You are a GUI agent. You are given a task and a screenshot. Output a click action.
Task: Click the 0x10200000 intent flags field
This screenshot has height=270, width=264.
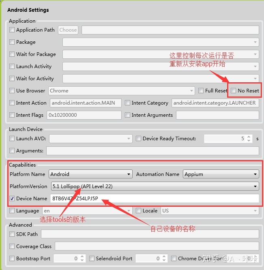84,115
